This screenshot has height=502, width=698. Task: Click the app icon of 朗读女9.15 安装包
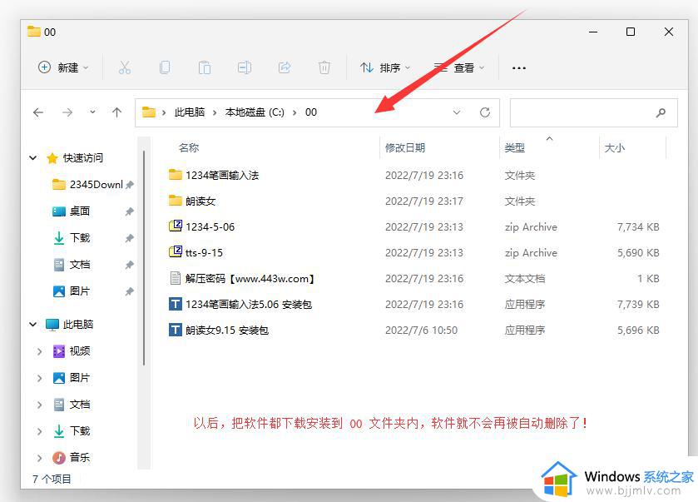(176, 330)
